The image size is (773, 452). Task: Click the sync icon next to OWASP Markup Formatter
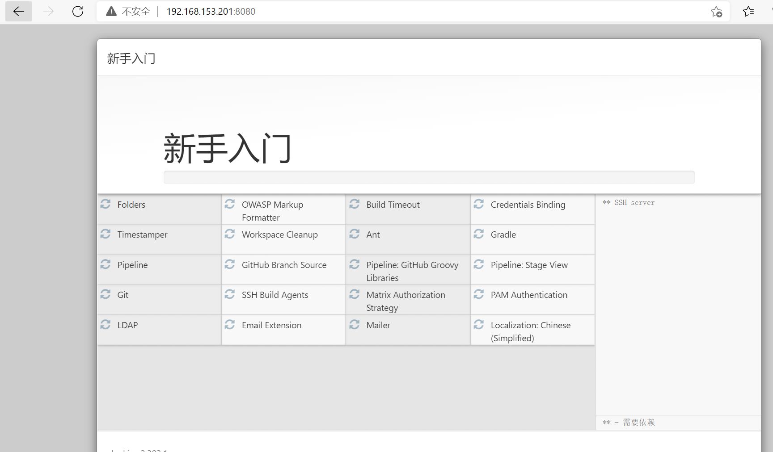(x=230, y=204)
